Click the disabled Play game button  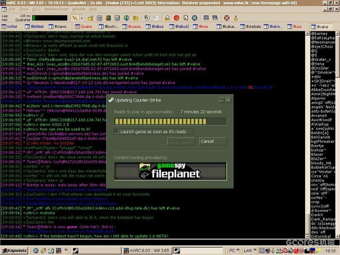point(181,141)
